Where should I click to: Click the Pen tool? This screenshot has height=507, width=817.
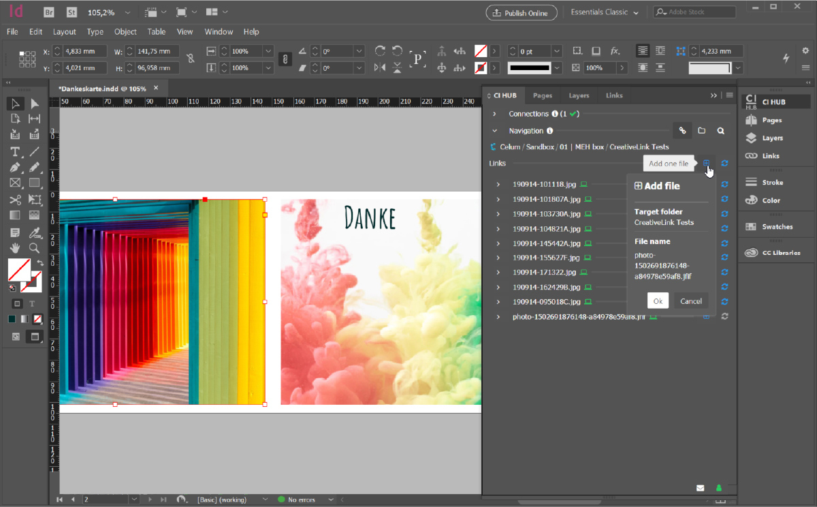point(15,168)
